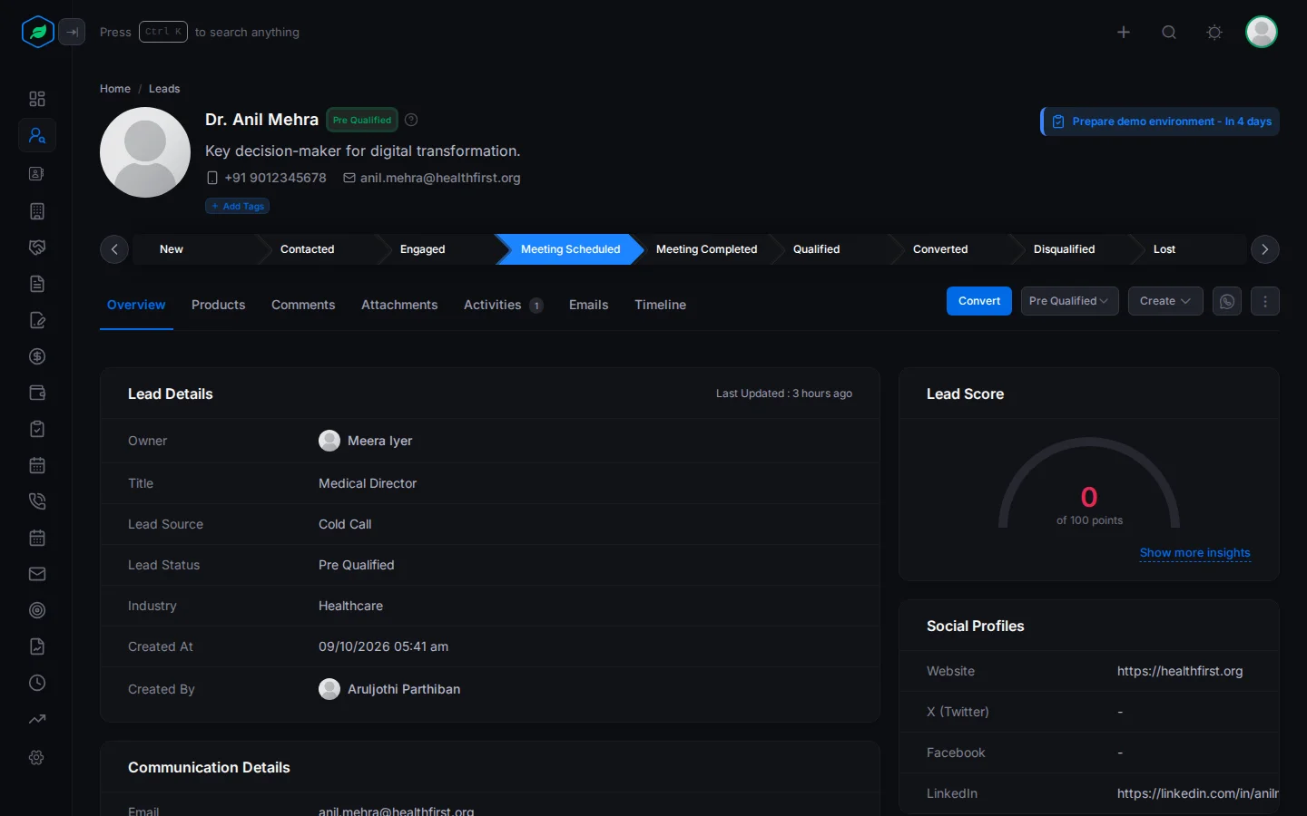
Task: Click the help question mark beside Pre Qualified
Action: 411,120
